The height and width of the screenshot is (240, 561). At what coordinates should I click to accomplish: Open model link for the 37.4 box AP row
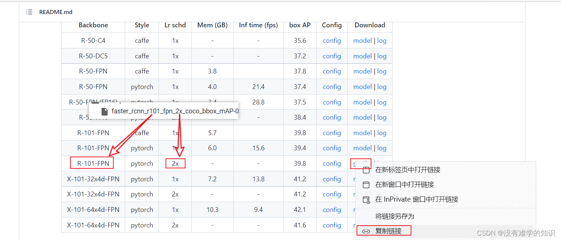(363, 87)
